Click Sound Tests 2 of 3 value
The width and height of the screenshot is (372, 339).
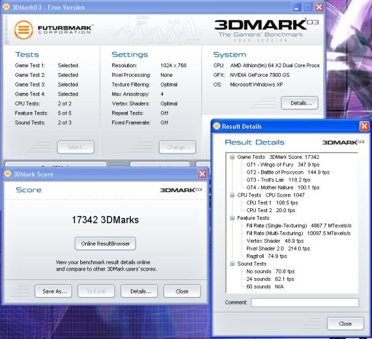pos(65,122)
